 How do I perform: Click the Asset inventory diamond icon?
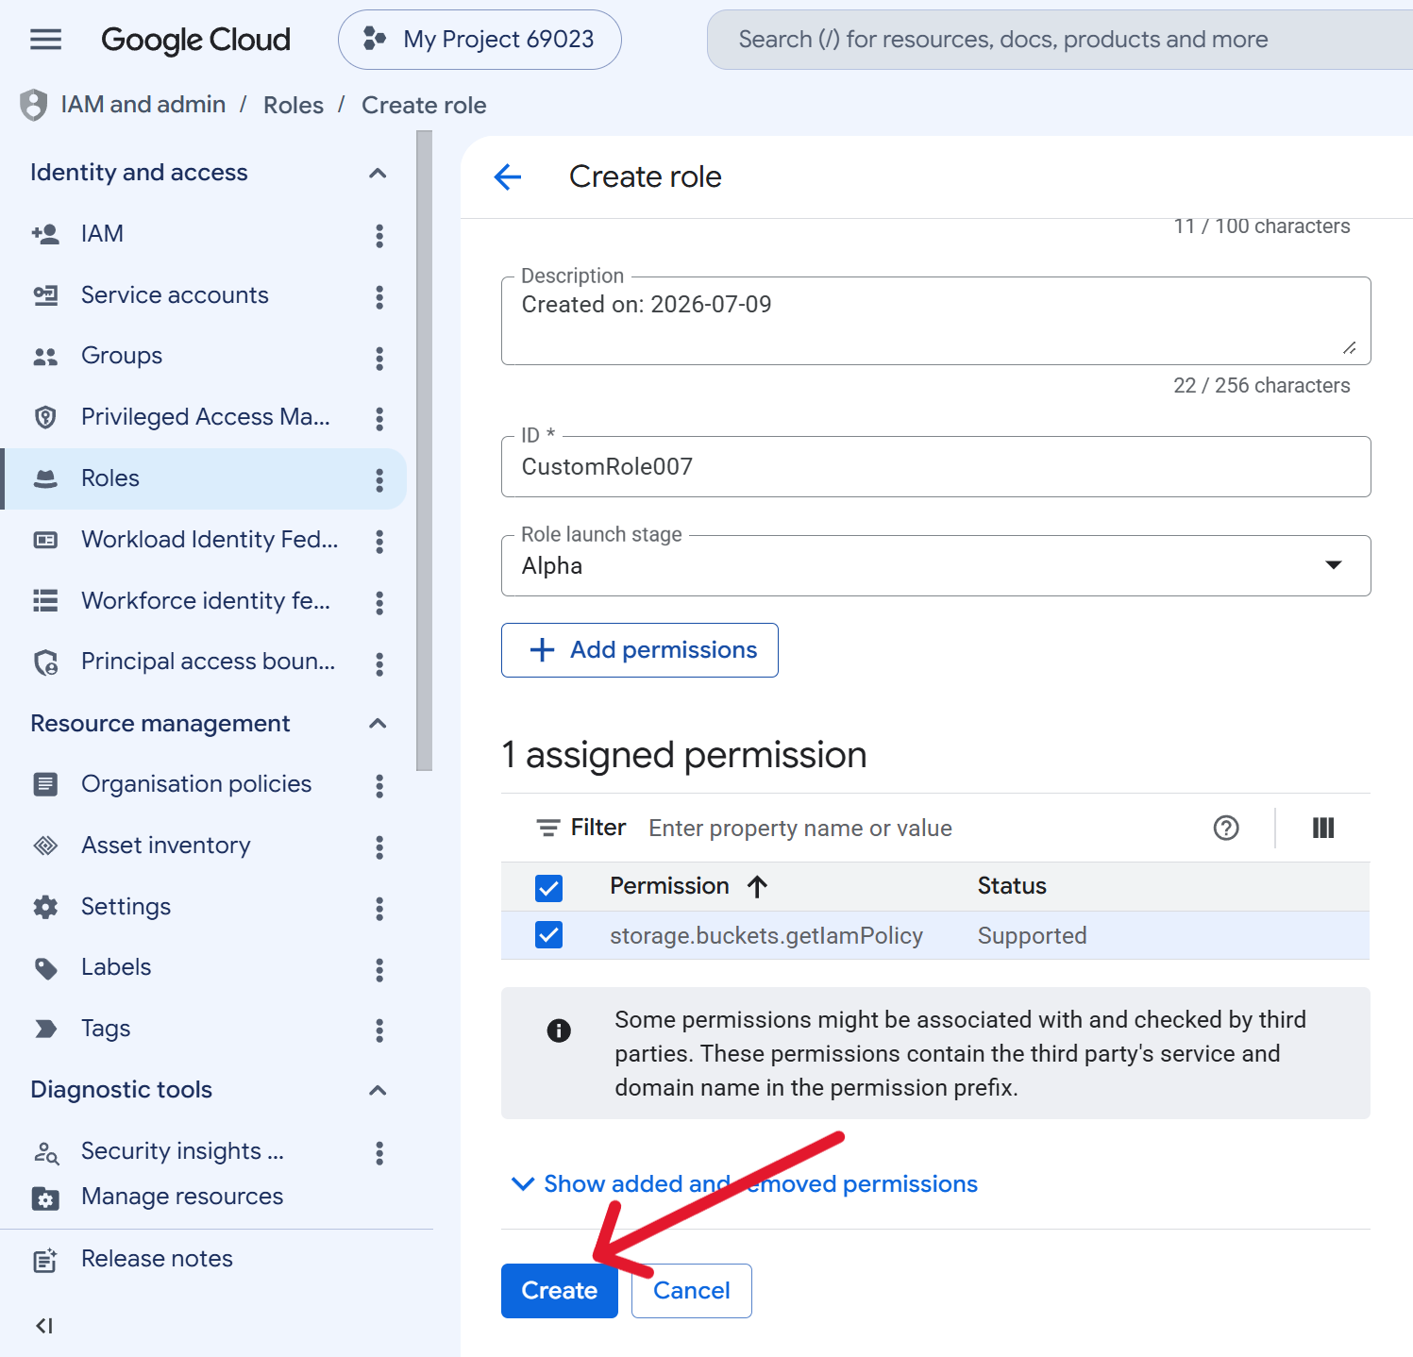(x=45, y=846)
